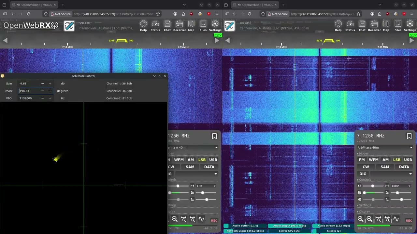Zoom out waterfall in right receiver panel
The width and height of the screenshot is (417, 234).
coord(369,219)
